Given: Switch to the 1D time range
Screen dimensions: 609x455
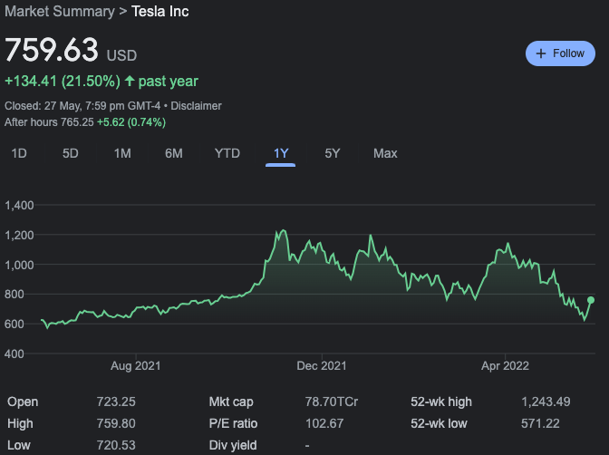Looking at the screenshot, I should 18,153.
